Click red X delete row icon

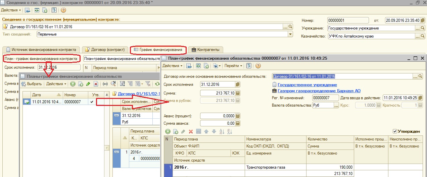click(191, 132)
